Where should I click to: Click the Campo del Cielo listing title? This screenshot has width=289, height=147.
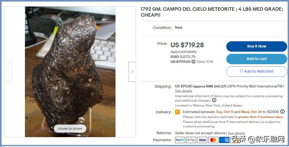coord(212,12)
